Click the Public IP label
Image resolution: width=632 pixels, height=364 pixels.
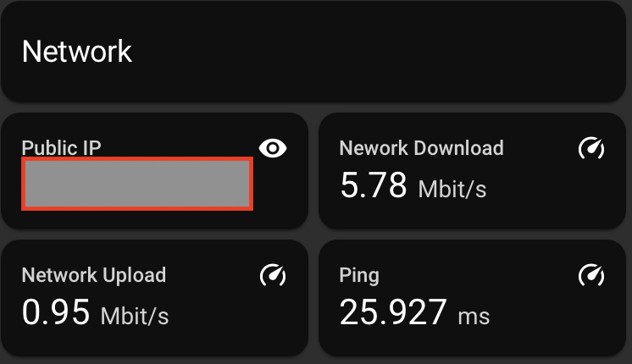[x=61, y=148]
